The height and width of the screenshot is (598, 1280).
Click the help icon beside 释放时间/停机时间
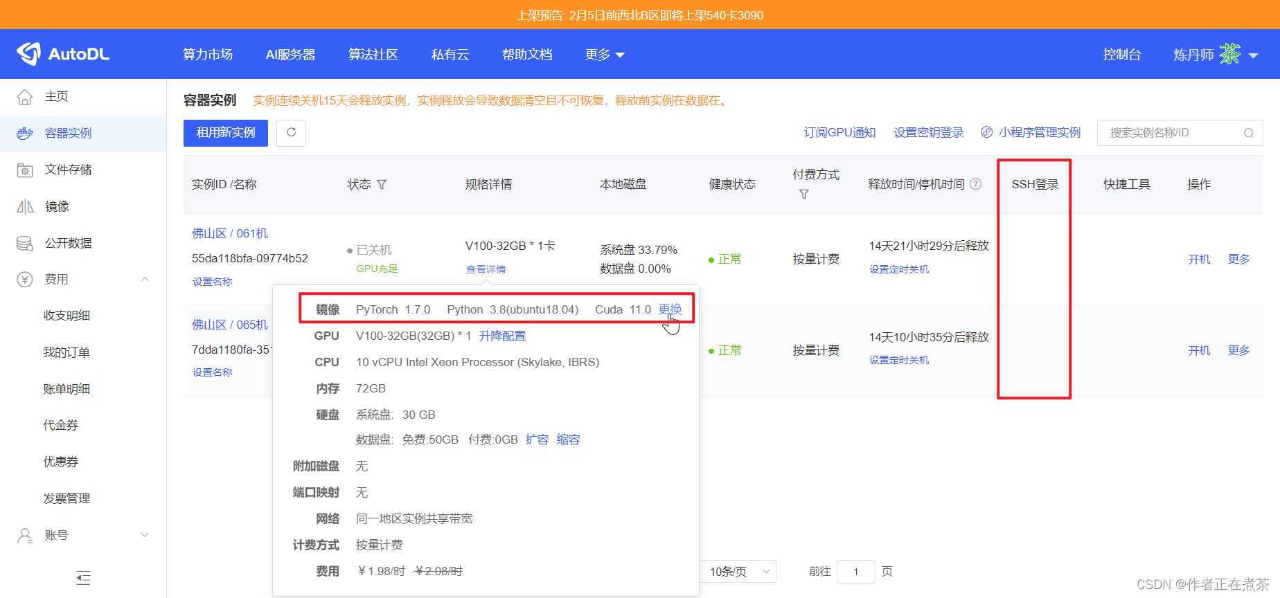coord(976,184)
